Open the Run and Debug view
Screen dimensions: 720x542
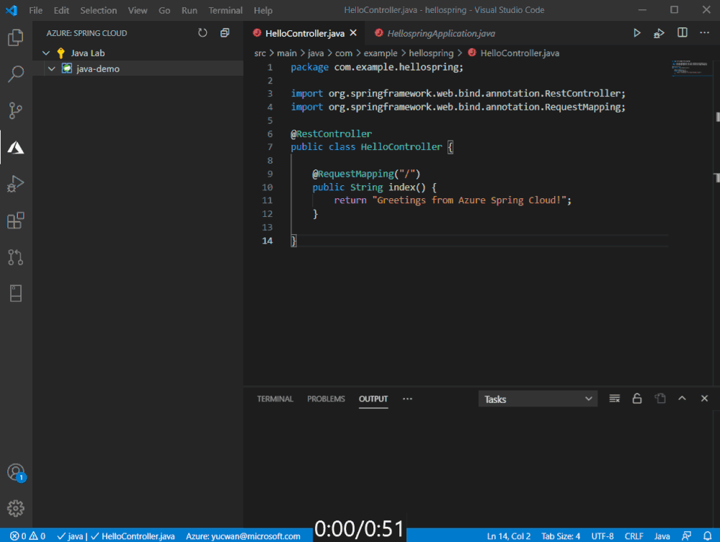click(16, 184)
